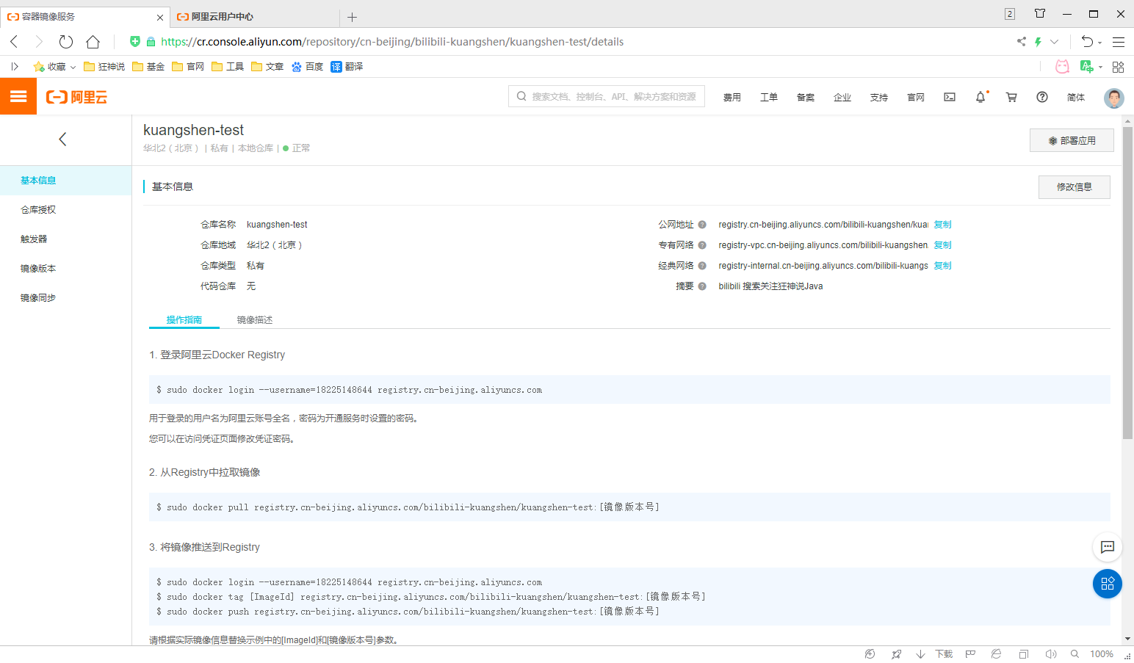The height and width of the screenshot is (663, 1134).
Task: Click the 部署应用 button
Action: (1072, 140)
